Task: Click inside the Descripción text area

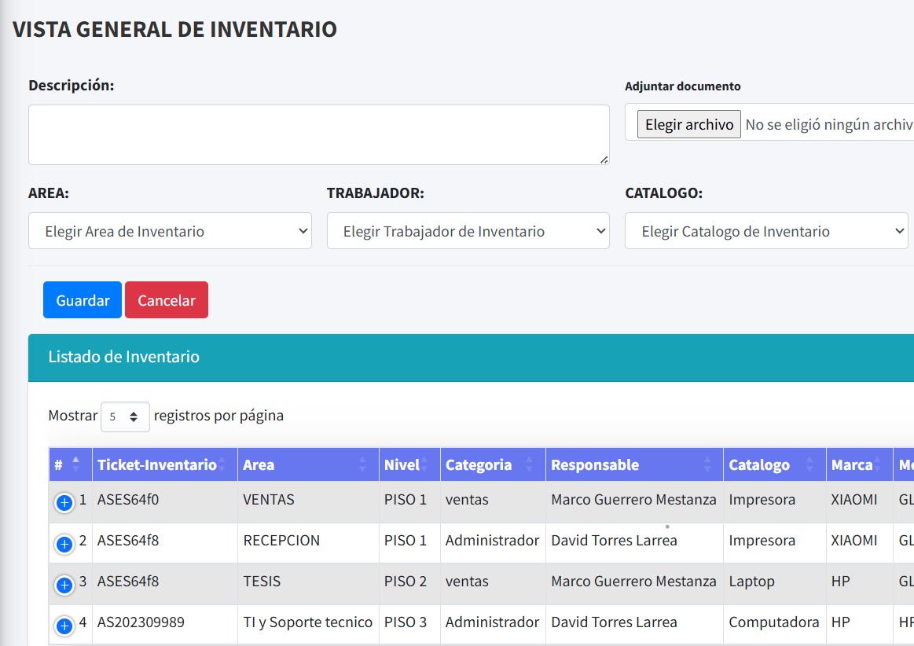Action: click(x=318, y=134)
